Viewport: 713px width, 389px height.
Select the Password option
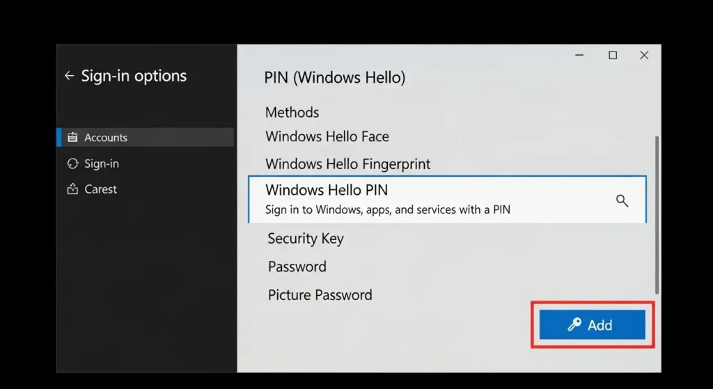(297, 267)
